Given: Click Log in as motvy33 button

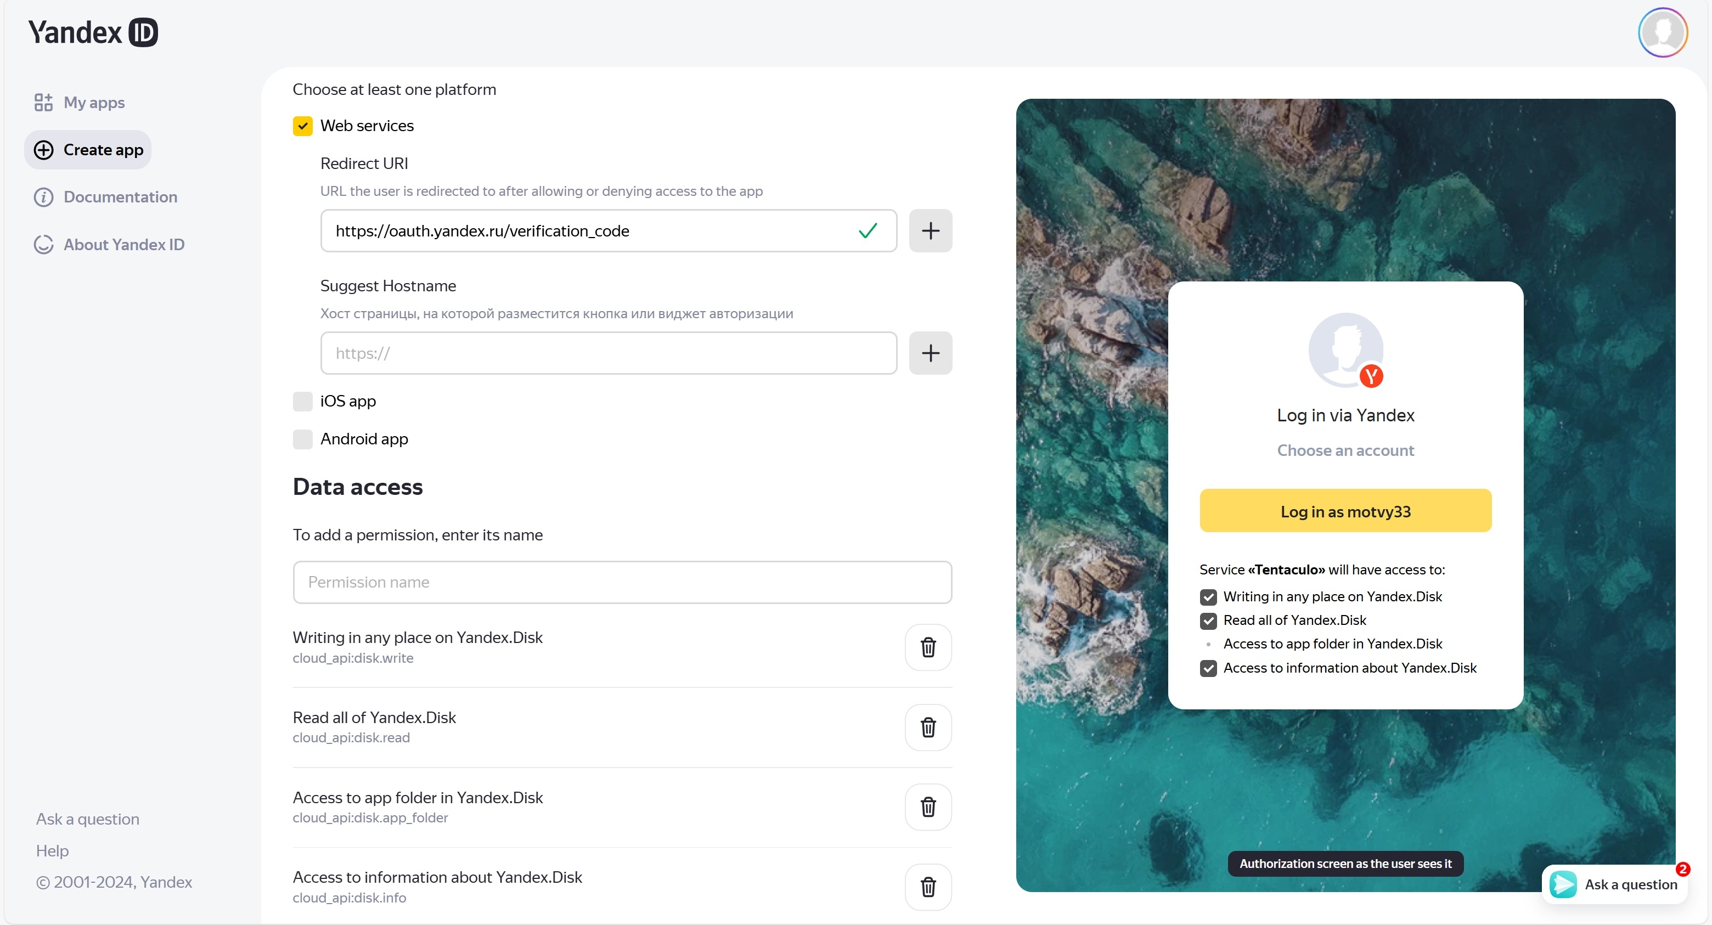Looking at the screenshot, I should click(x=1345, y=511).
